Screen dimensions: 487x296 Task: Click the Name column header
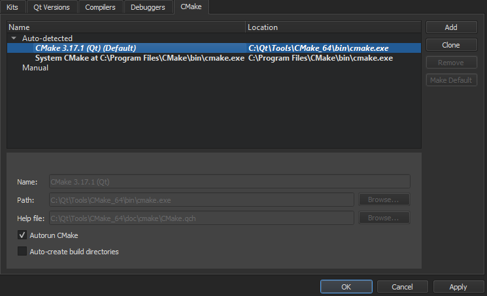(126, 27)
